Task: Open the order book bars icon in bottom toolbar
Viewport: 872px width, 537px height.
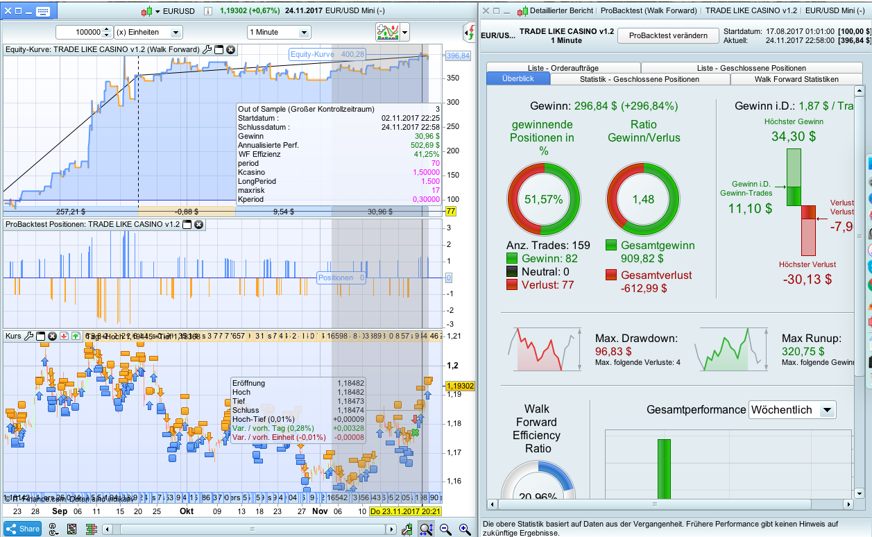Action: [90, 529]
